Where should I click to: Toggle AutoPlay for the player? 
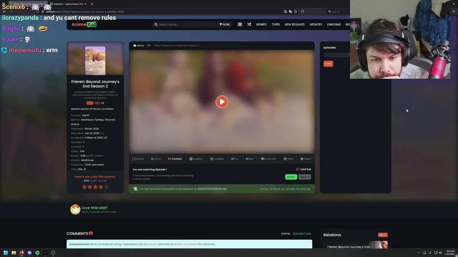pyautogui.click(x=196, y=159)
